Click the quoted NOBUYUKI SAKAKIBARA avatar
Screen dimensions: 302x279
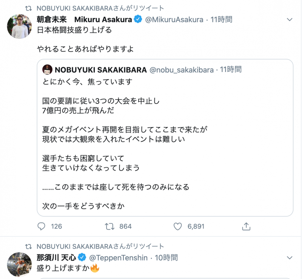click(47, 69)
